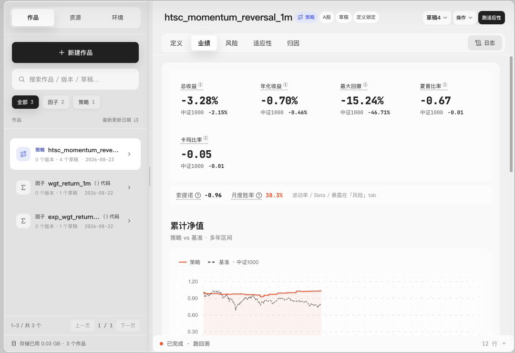Image resolution: width=515 pixels, height=353 pixels.
Task: Switch to the 作品 tab
Action: coord(33,18)
